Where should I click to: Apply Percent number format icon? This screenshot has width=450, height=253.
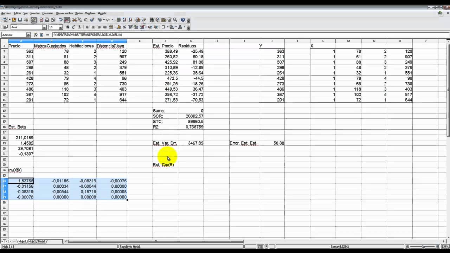click(x=124, y=27)
